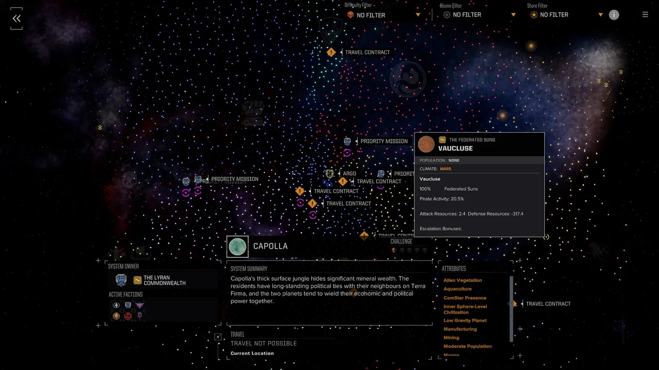Select the ComStar Presence attribute
This screenshot has height=370, width=659.
pos(465,298)
